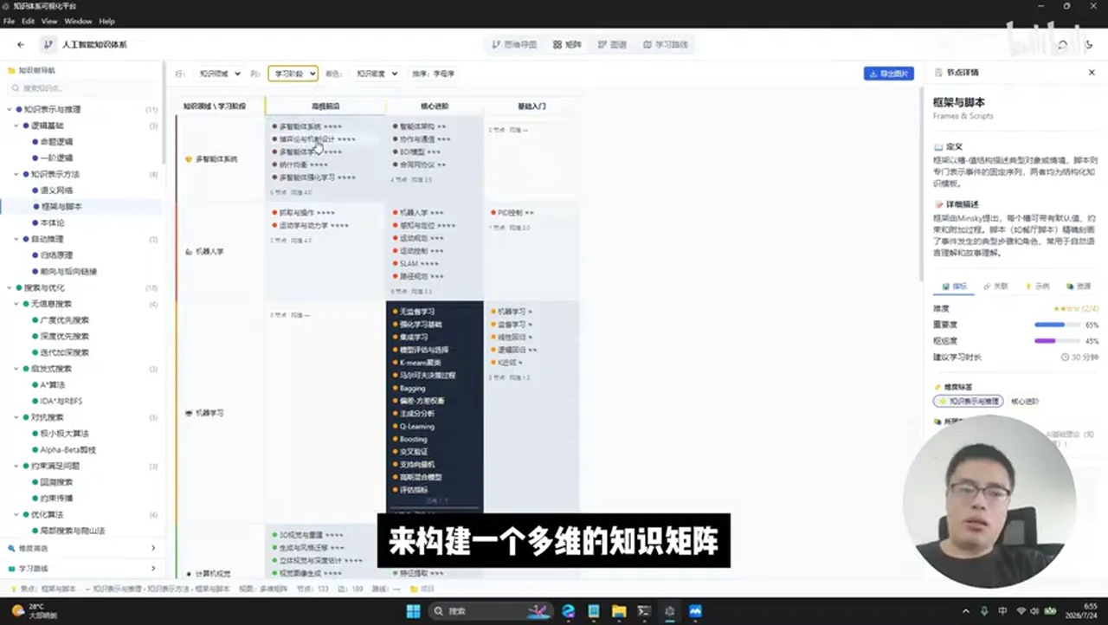
Task: Close the 节点详情 panel
Action: click(x=1092, y=73)
